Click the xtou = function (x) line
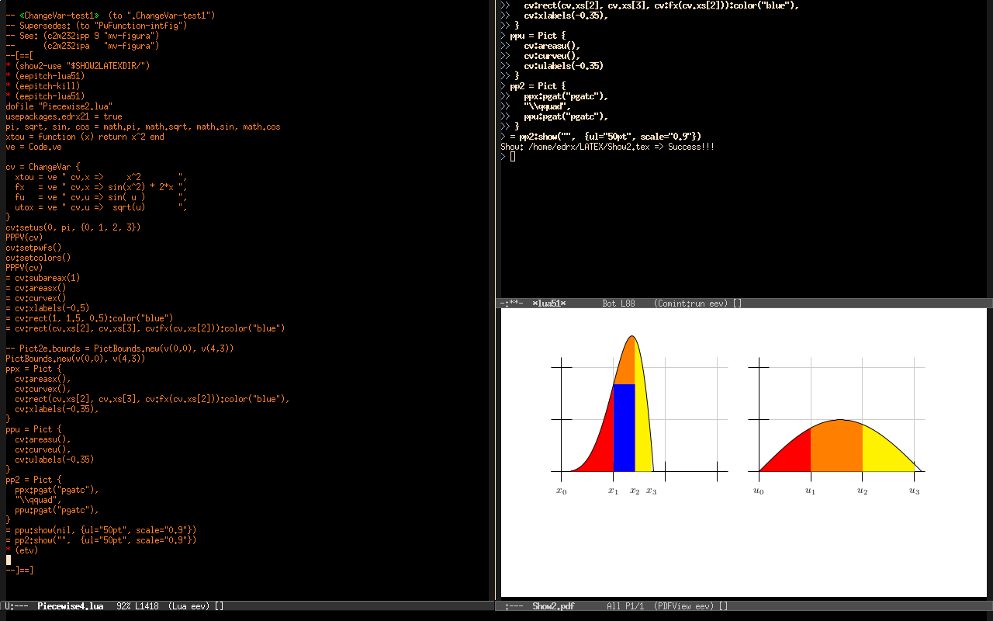The height and width of the screenshot is (621, 993). pos(85,137)
